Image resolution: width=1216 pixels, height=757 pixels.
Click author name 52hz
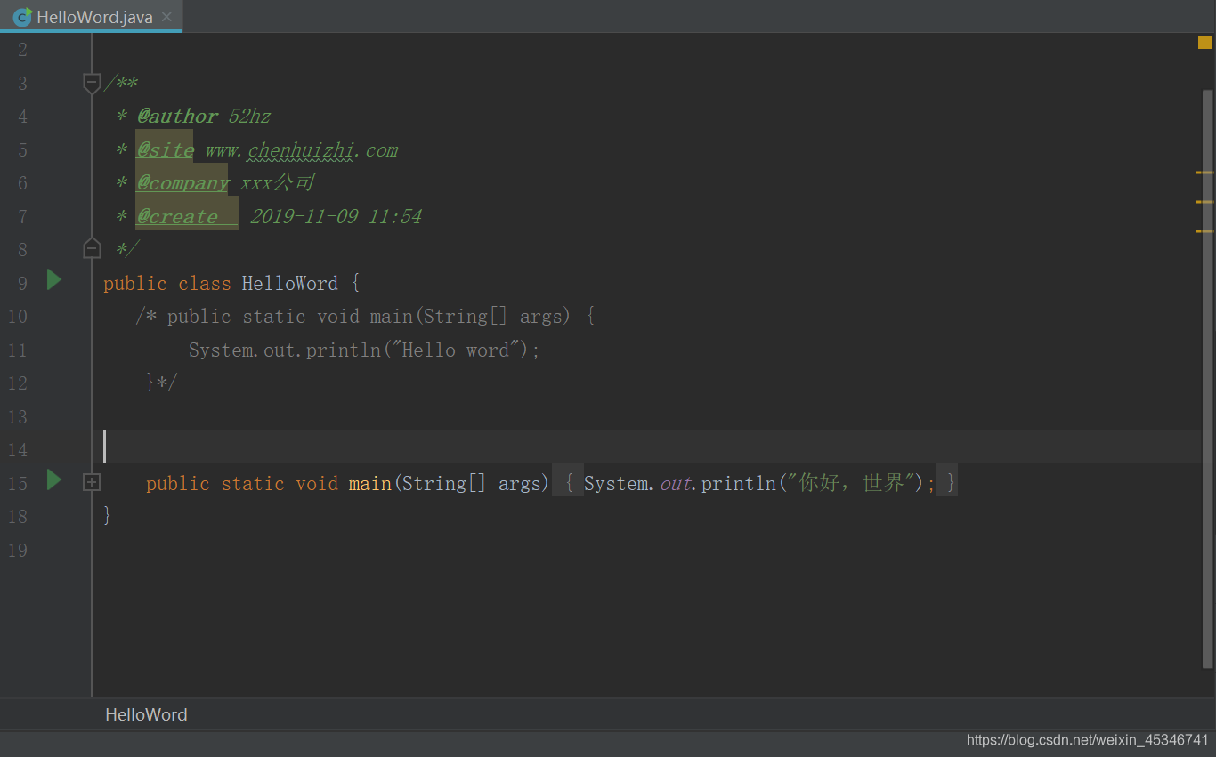pos(249,117)
